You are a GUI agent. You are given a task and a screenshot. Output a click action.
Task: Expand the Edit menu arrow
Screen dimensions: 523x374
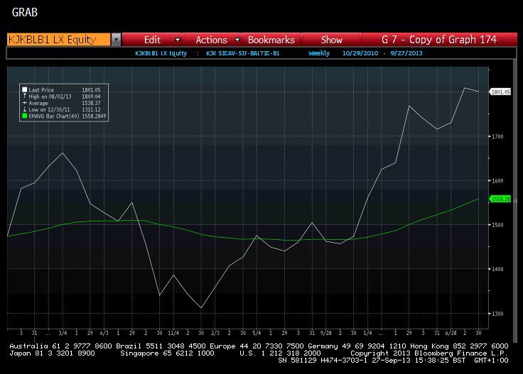coord(177,40)
